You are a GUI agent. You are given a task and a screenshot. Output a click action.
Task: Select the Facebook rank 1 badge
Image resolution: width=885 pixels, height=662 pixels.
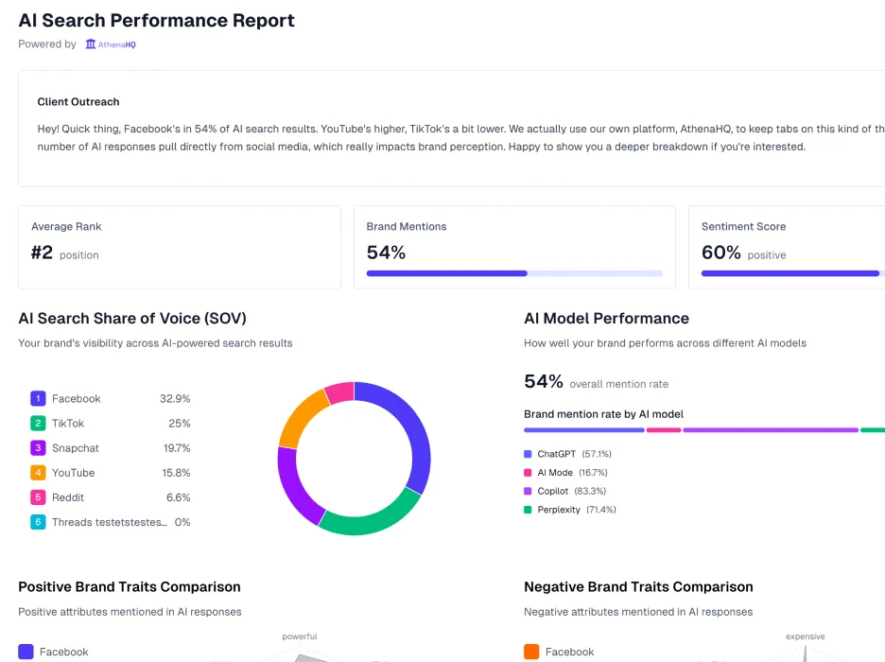point(38,398)
